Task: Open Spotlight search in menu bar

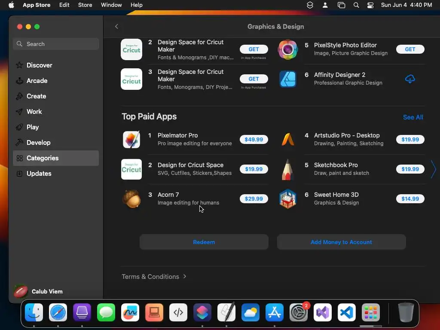Action: (x=356, y=5)
